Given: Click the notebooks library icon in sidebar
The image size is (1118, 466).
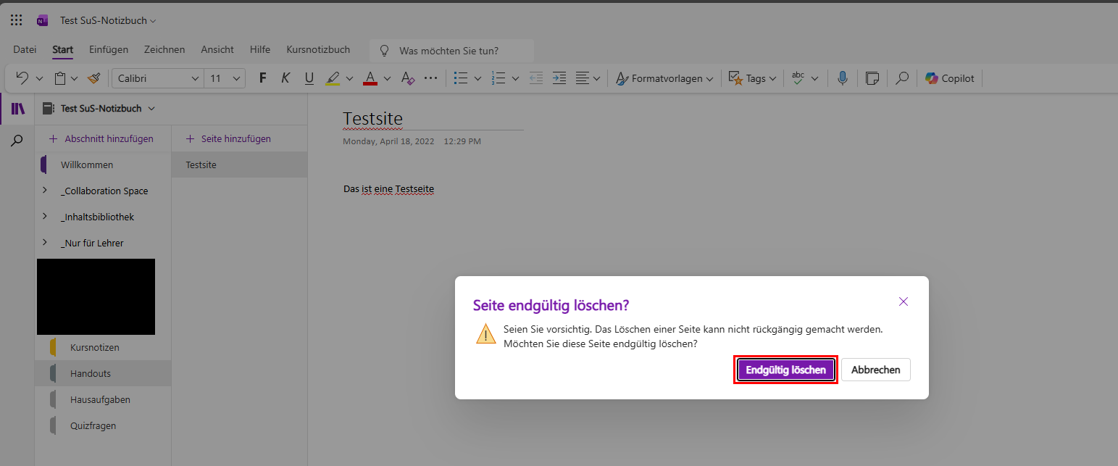Looking at the screenshot, I should (17, 109).
